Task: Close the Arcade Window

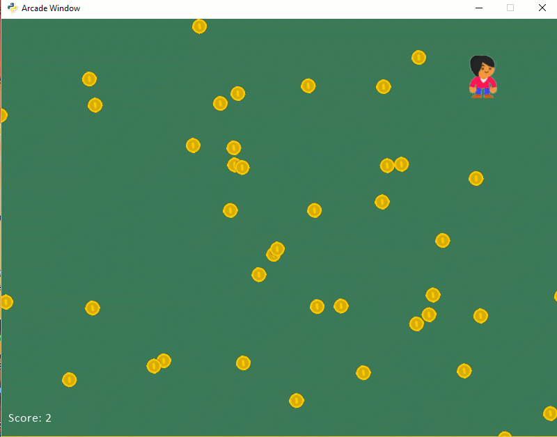Action: (542, 8)
